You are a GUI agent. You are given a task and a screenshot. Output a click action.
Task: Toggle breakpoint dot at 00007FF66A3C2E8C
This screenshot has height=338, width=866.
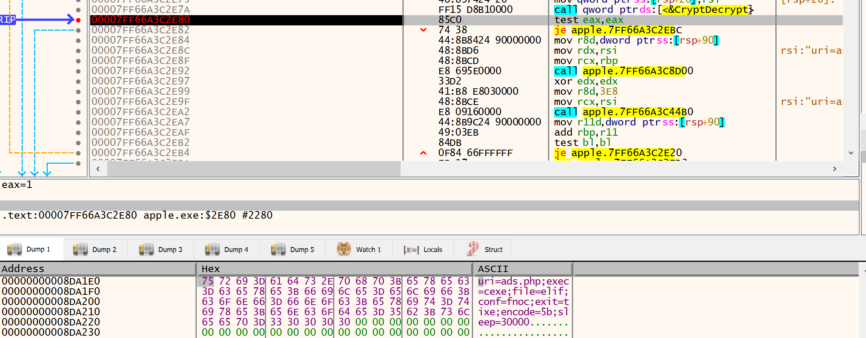tap(78, 51)
